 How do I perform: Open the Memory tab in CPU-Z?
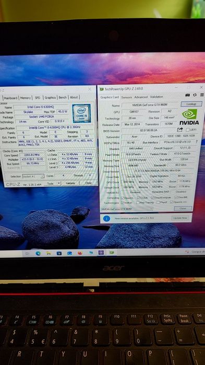26,98
